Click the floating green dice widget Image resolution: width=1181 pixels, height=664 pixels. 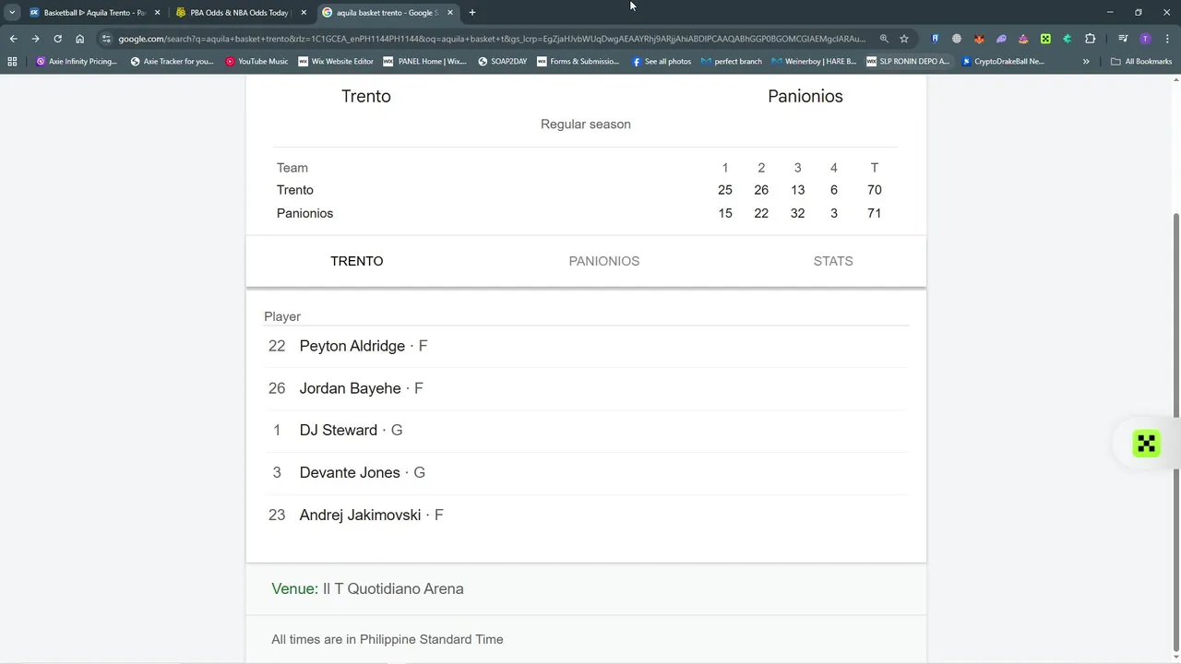coord(1146,444)
